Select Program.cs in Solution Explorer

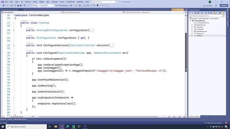click(x=200, y=34)
